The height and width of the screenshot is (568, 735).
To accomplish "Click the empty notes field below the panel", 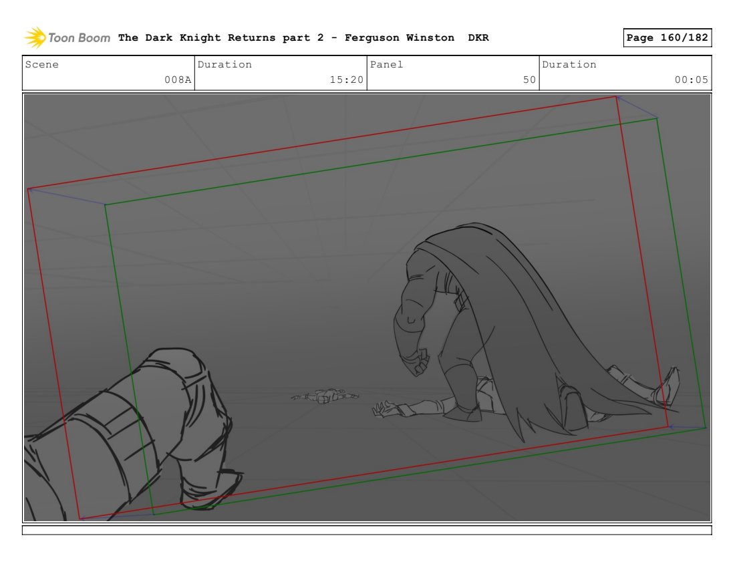I will click(367, 530).
